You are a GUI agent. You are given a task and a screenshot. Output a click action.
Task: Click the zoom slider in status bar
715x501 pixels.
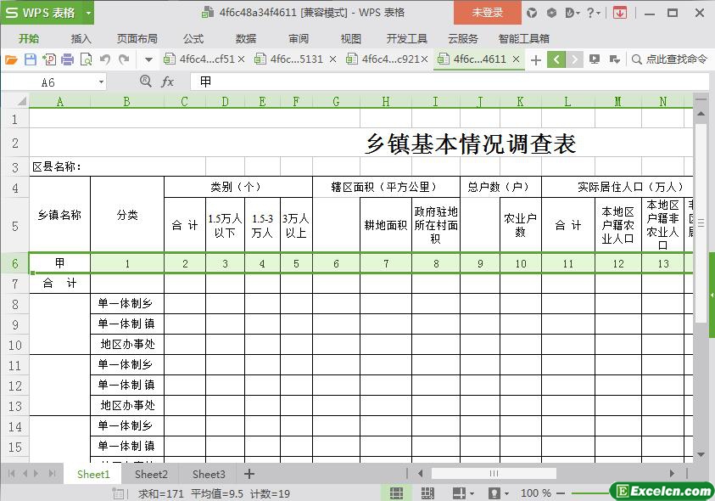(594, 493)
